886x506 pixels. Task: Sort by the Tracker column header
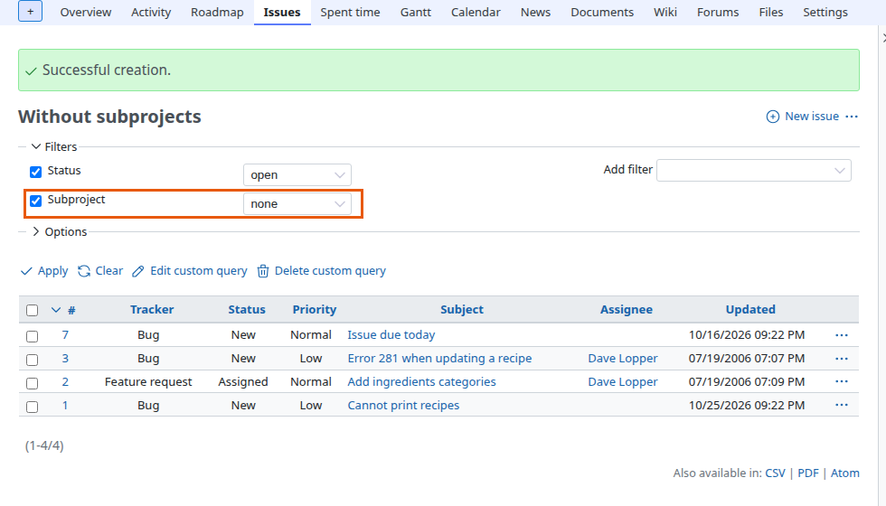pyautogui.click(x=152, y=309)
